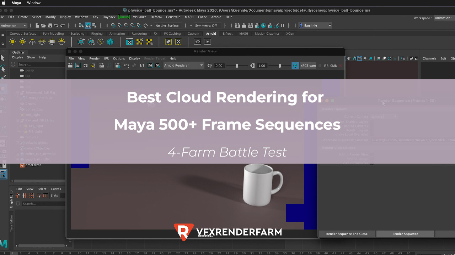Toggle select by object type mask
The width and height of the screenshot is (455, 255).
pyautogui.click(x=87, y=25)
